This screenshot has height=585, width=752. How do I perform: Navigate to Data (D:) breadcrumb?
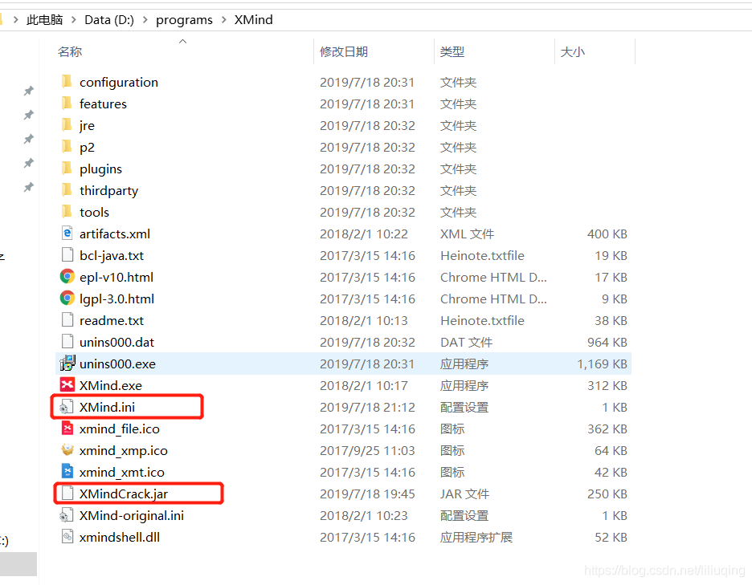point(109,19)
